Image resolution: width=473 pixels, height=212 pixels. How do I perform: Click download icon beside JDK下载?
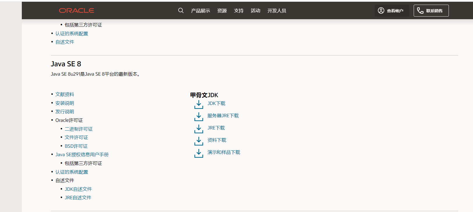199,104
